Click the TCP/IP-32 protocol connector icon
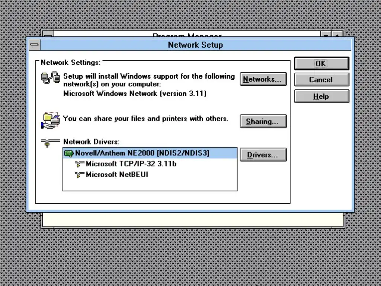This screenshot has width=381, height=286. coord(80,164)
